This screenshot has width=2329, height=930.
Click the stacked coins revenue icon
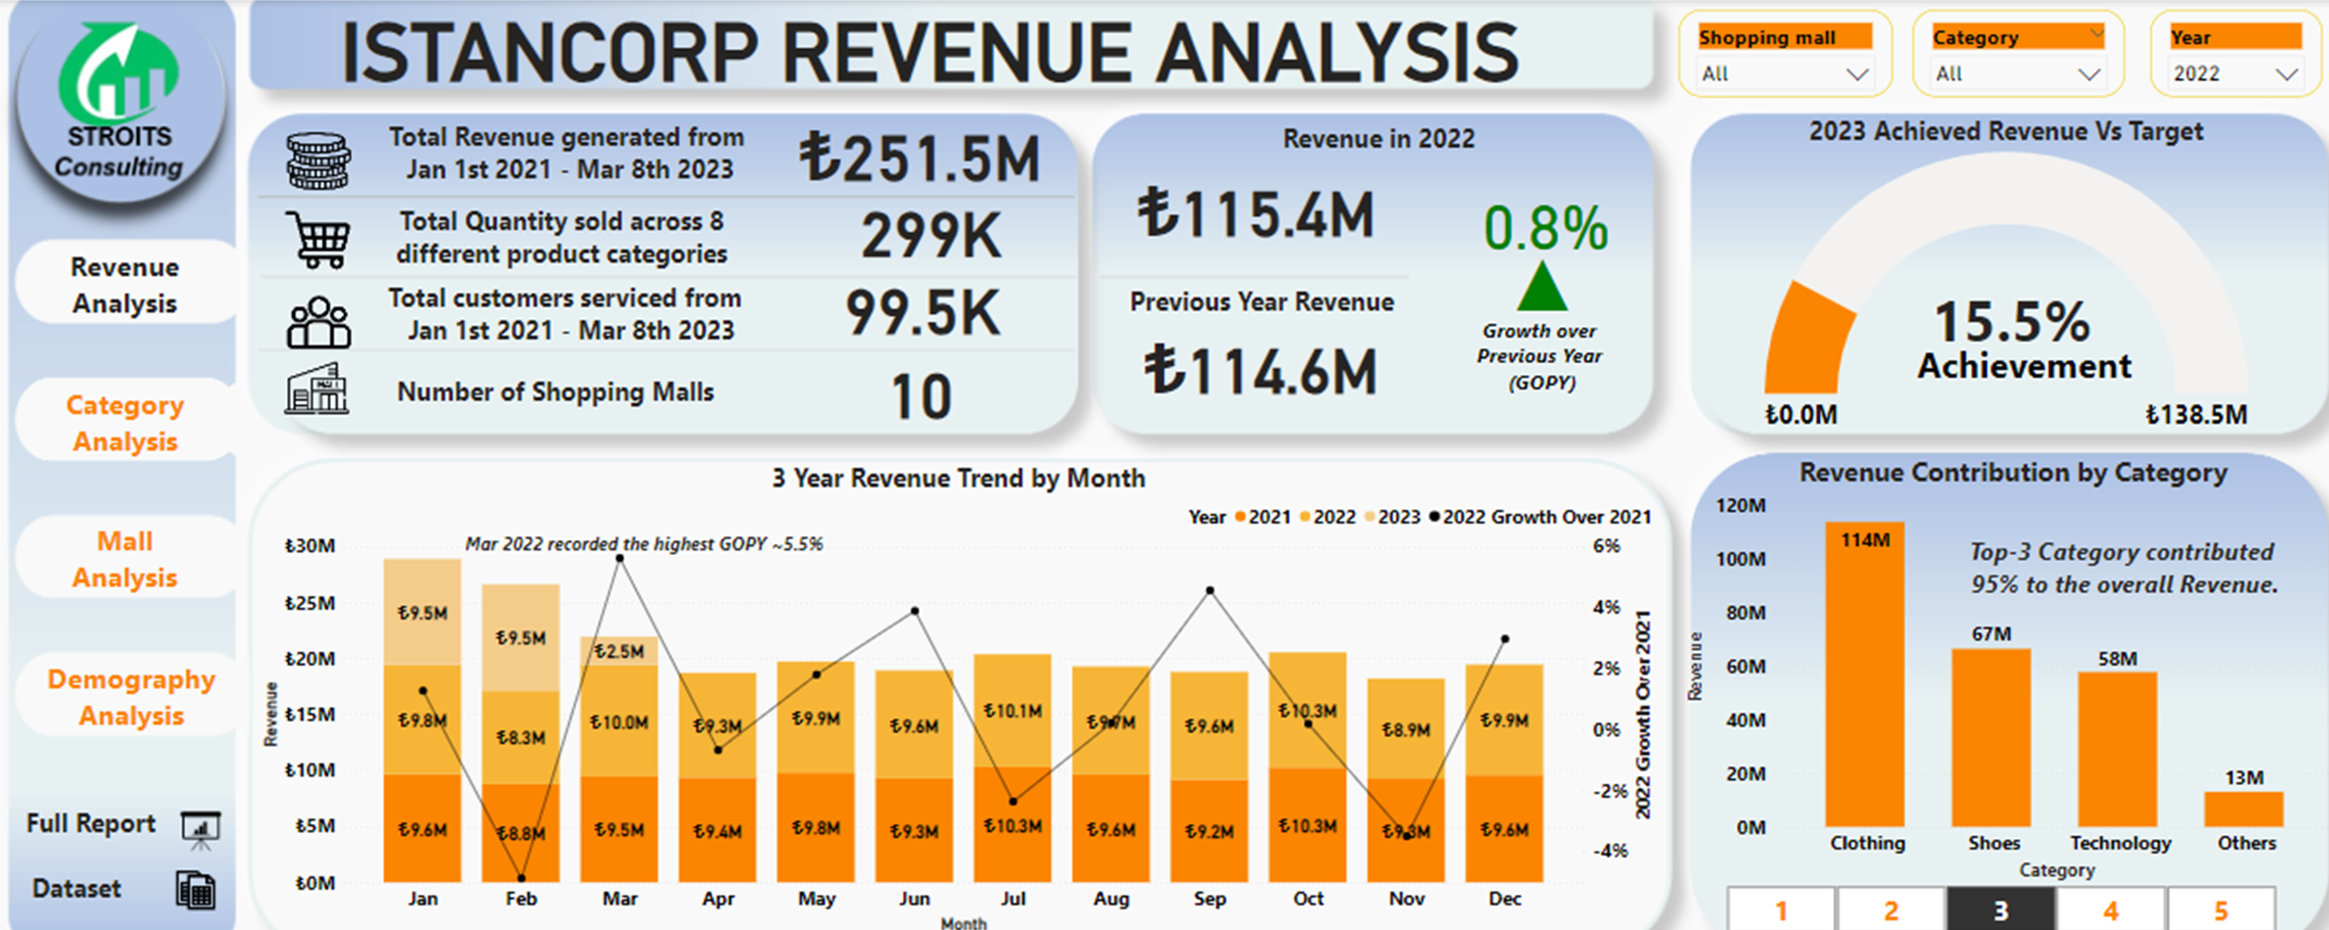click(318, 161)
